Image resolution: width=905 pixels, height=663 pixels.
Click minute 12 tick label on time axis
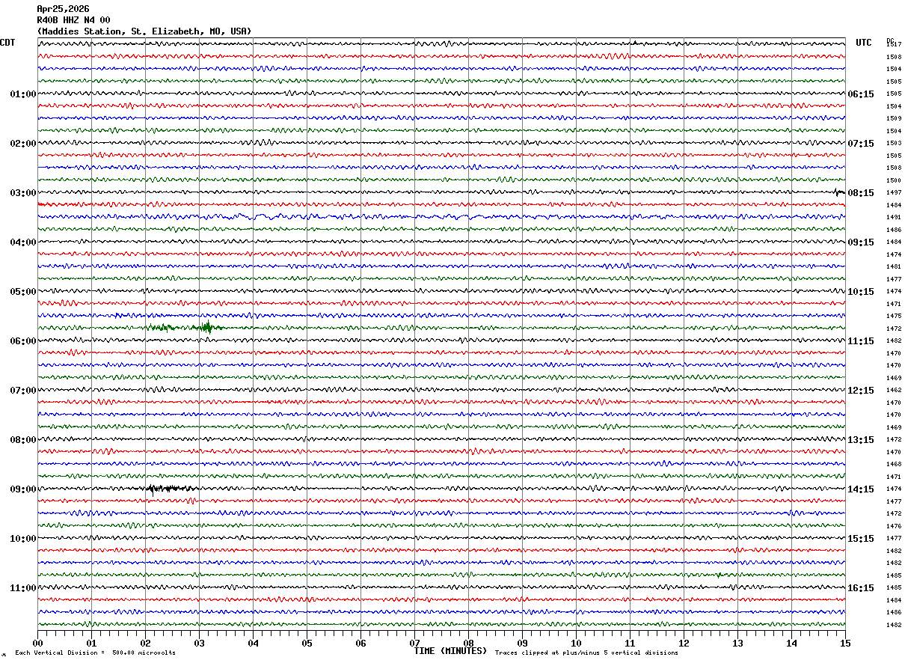684,643
